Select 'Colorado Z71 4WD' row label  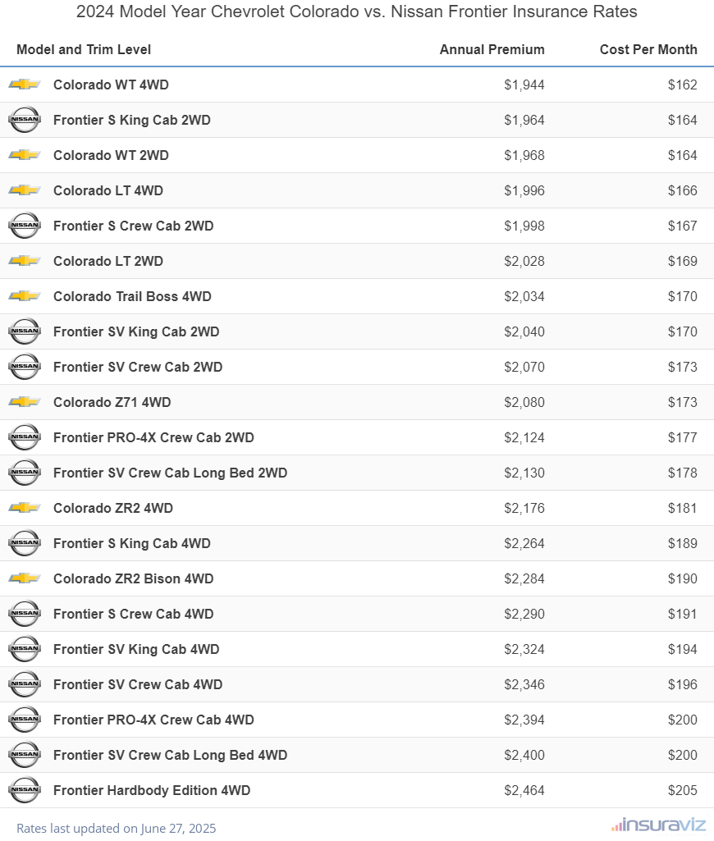(x=112, y=402)
